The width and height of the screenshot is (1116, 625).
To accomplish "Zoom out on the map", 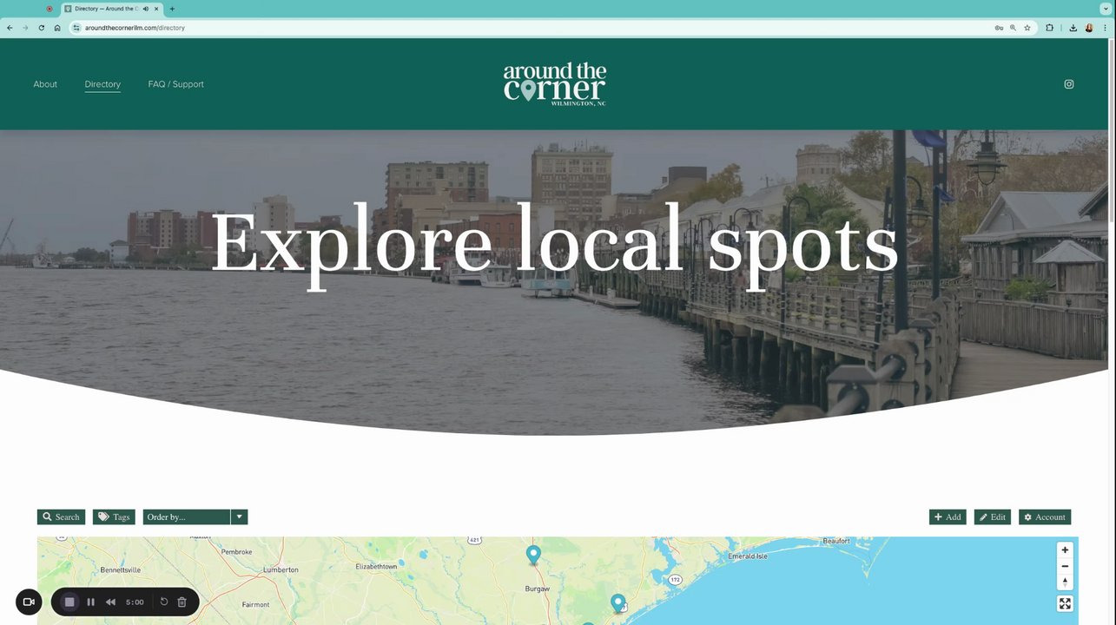I will (1065, 566).
